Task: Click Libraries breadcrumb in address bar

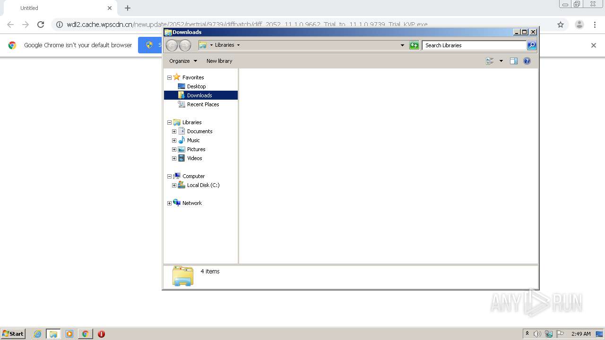Action: click(225, 45)
